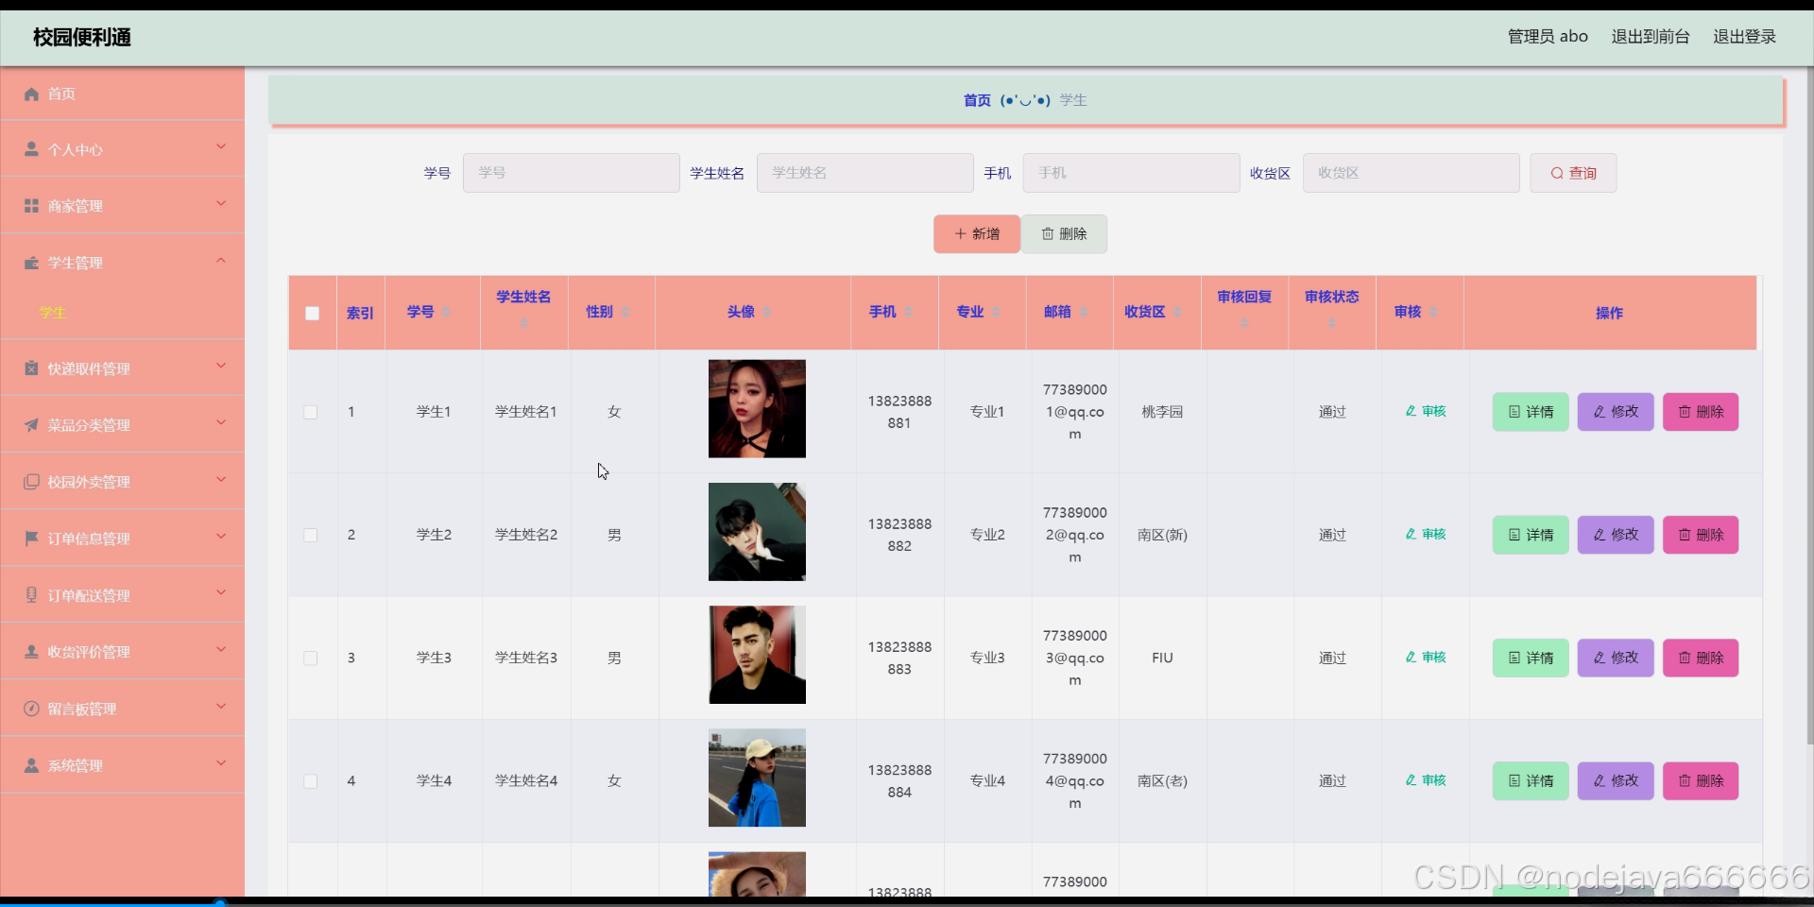The height and width of the screenshot is (907, 1814).
Task: Click the toolbar 删除 batch delete button
Action: point(1064,233)
